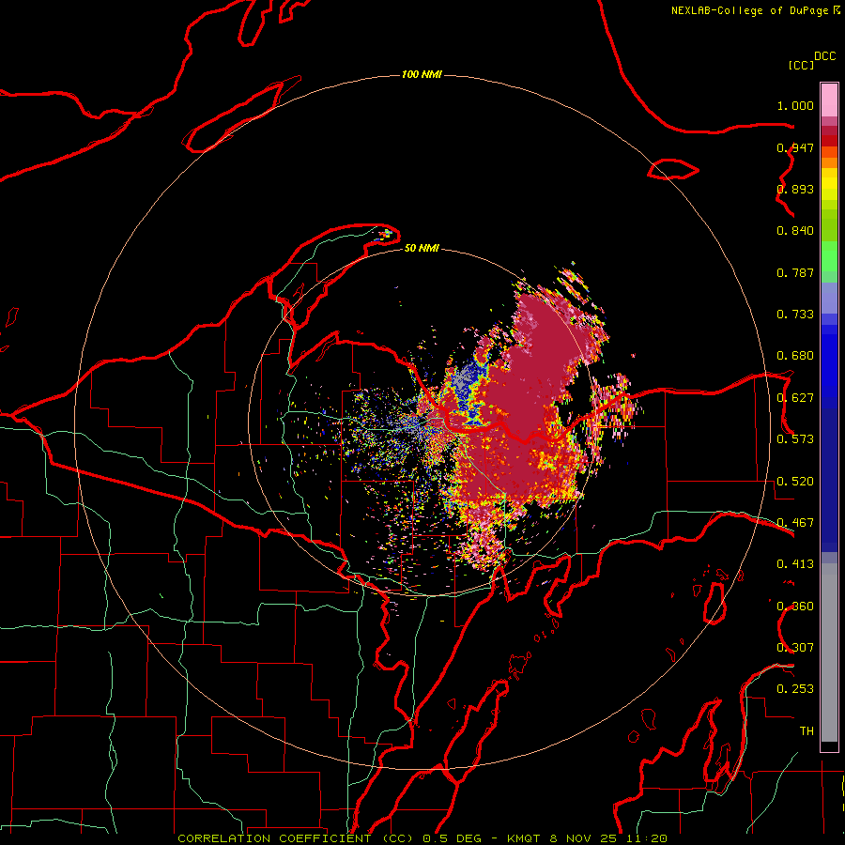Click the [CC] units label

point(801,65)
